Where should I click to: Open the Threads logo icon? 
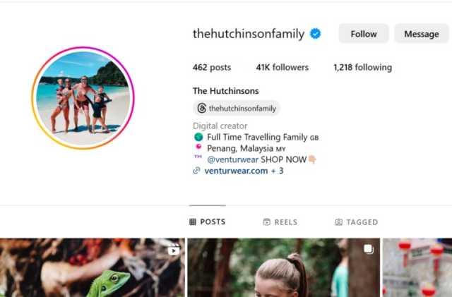click(201, 109)
